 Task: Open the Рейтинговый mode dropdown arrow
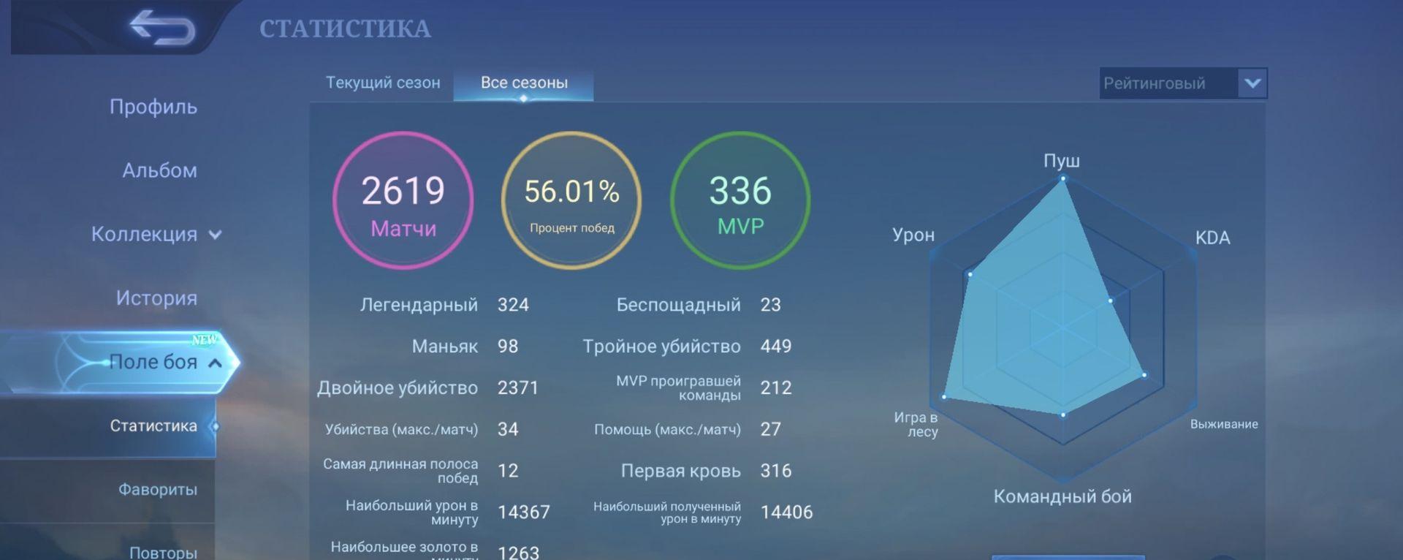tap(1252, 83)
